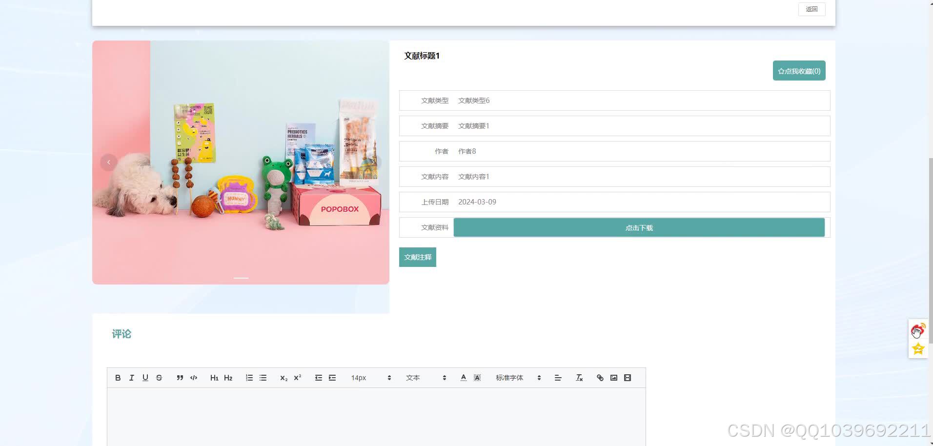
Task: Open the 文本 paragraph style dropdown
Action: click(426, 378)
